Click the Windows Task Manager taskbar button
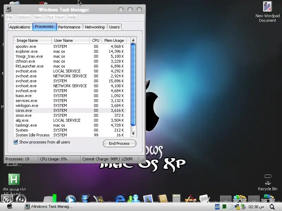The image size is (282, 211). (x=48, y=206)
